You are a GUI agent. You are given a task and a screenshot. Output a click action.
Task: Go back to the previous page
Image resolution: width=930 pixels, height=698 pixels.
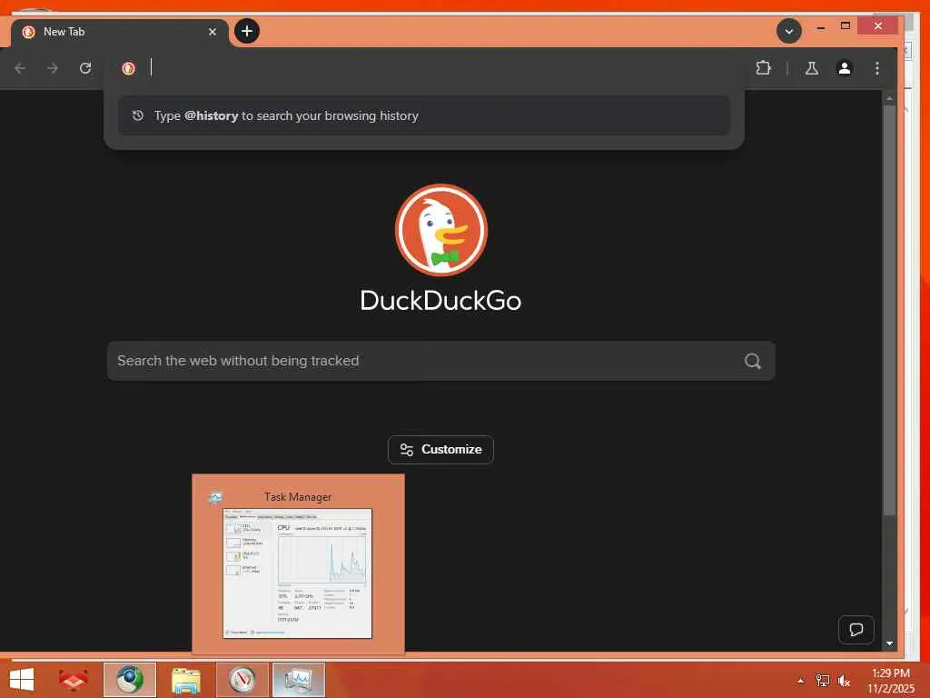point(20,68)
